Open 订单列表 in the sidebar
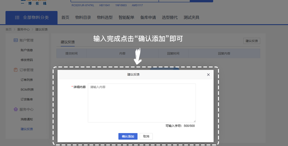This screenshot has width=288, height=146. click(x=27, y=80)
